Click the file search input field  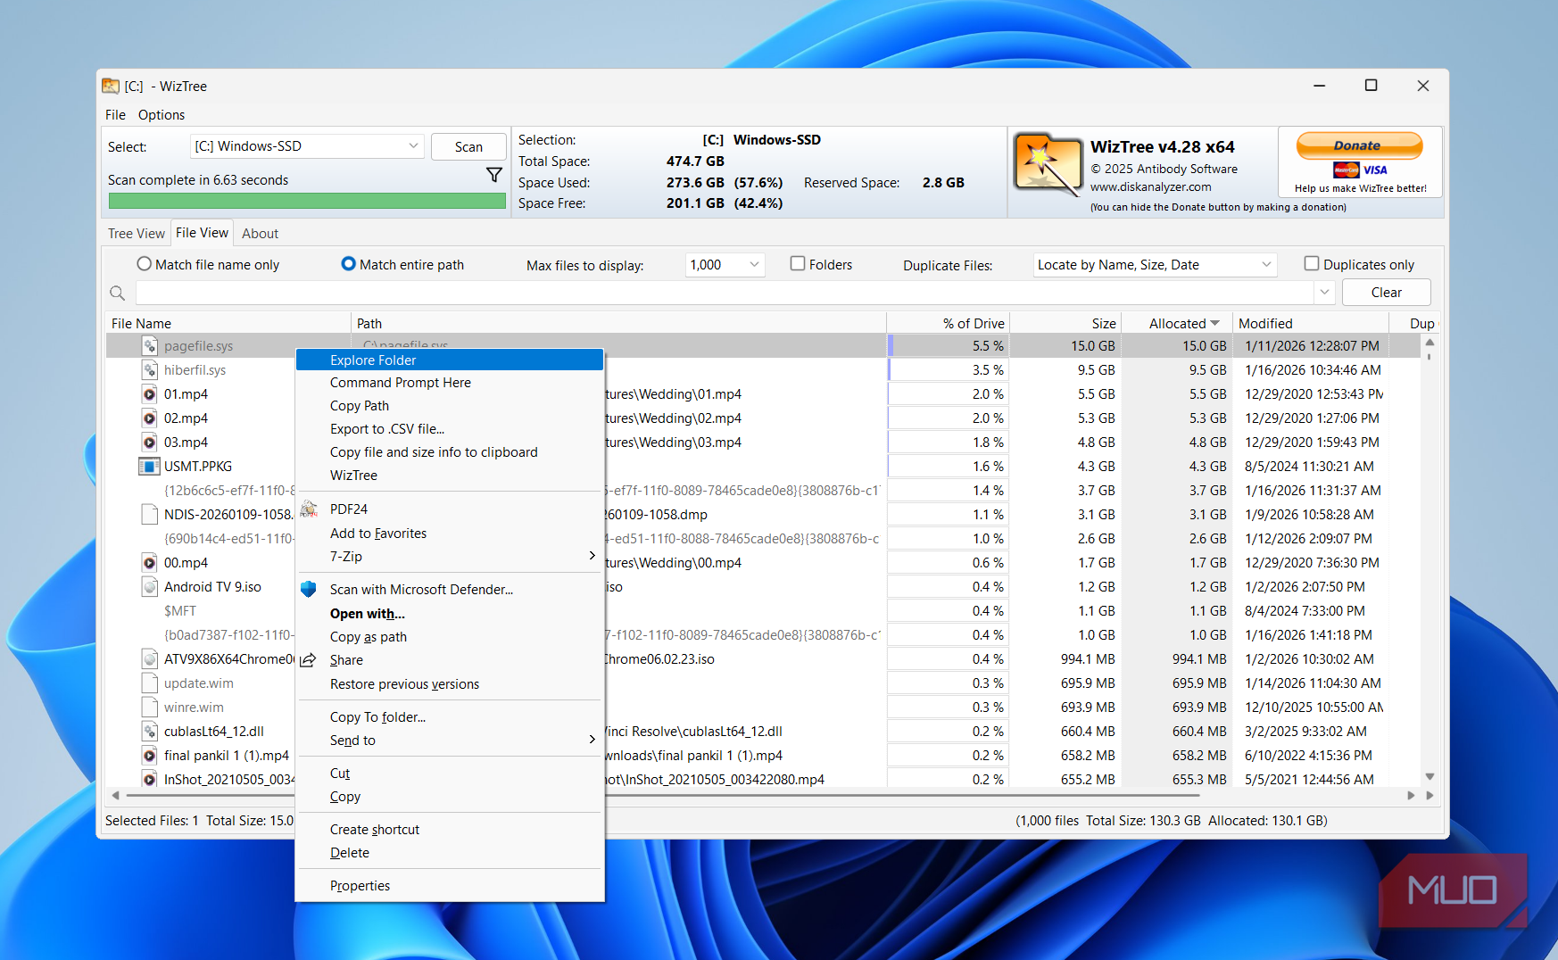[x=725, y=293]
